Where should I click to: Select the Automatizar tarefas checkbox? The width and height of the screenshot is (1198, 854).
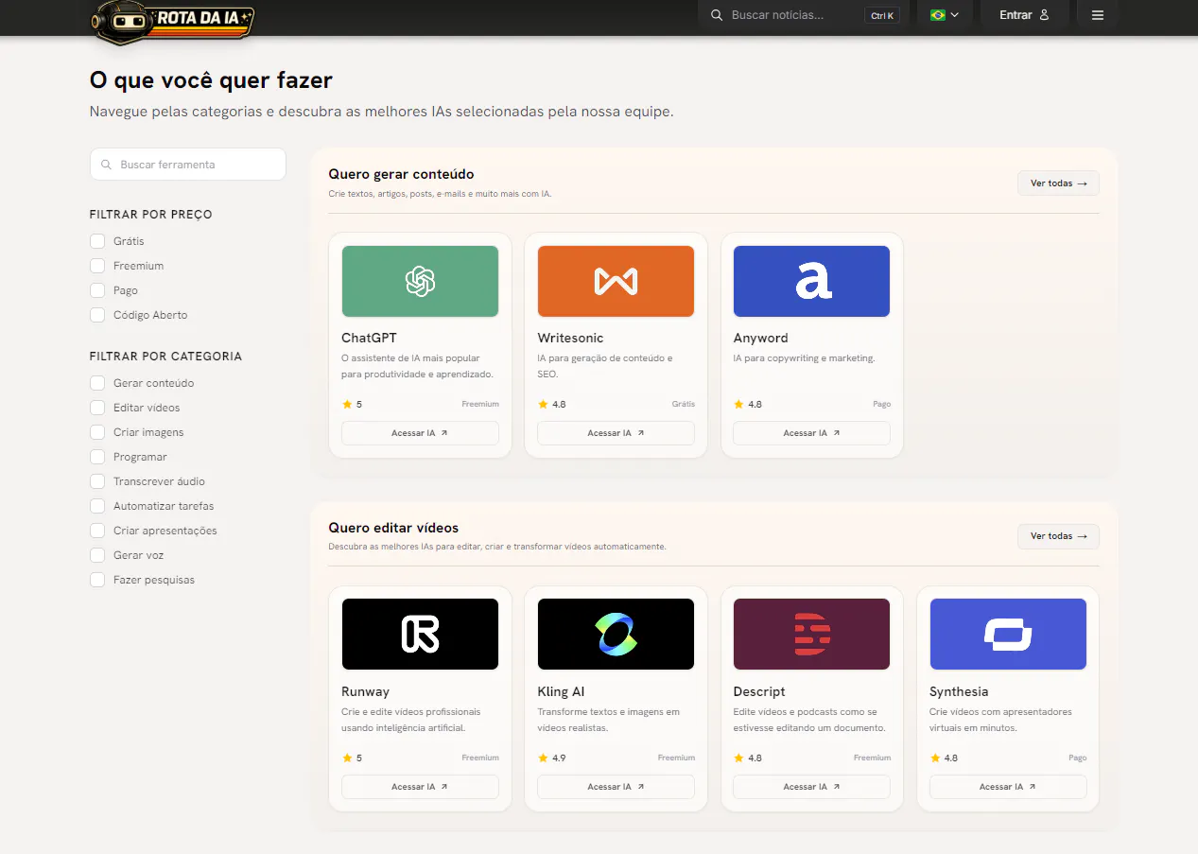[97, 506]
